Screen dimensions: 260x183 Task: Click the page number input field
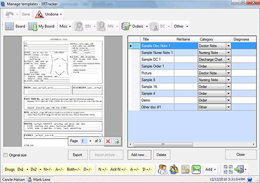[x=84, y=141]
